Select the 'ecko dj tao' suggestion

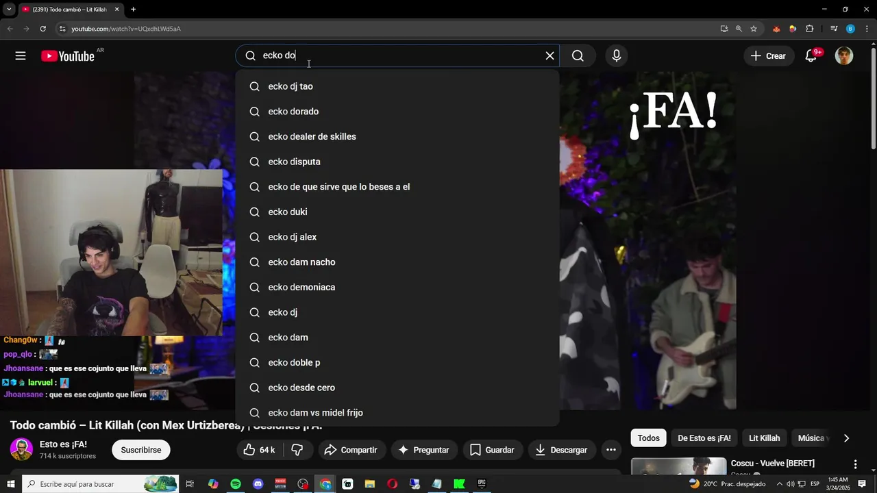coord(397,86)
